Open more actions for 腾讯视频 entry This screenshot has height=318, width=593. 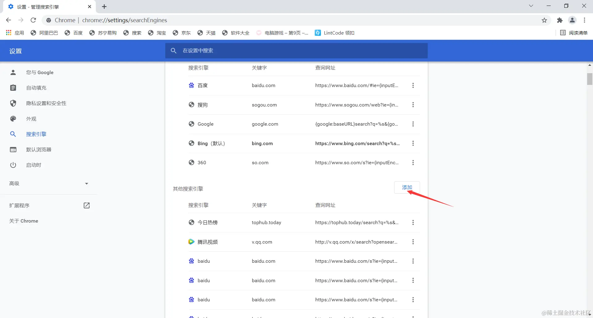pyautogui.click(x=413, y=242)
